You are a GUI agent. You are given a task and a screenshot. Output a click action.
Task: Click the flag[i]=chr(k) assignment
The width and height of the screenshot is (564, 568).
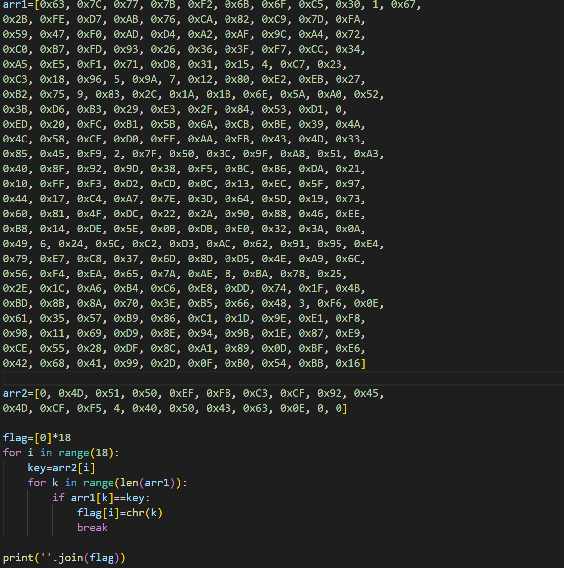(119, 513)
